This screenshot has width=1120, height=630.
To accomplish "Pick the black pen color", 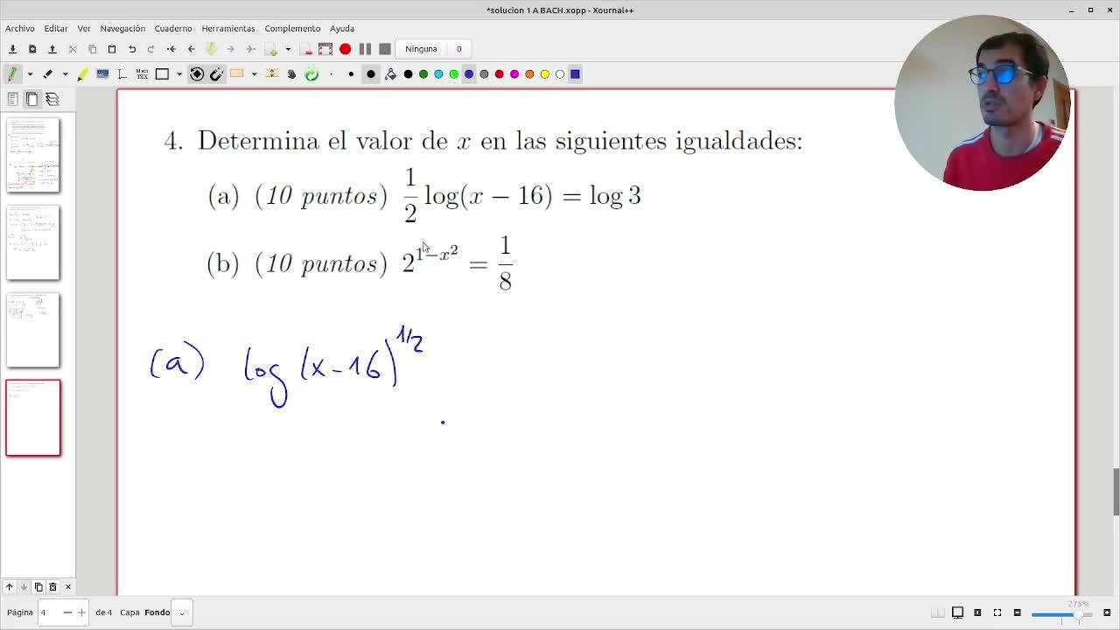I will point(408,74).
